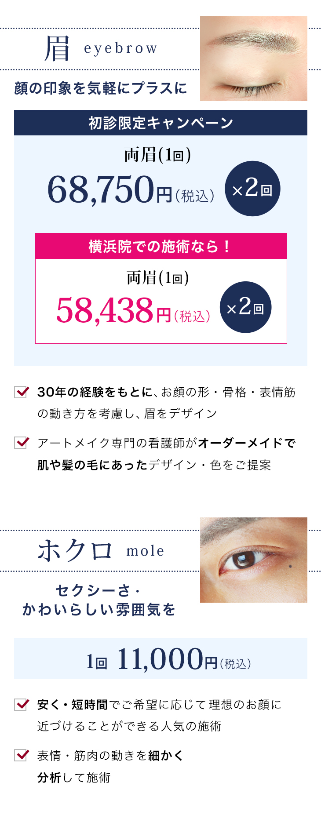Select the pink 横浜院での施術なら！ banner
Screen dimensions: 321x826
[x=160, y=246]
